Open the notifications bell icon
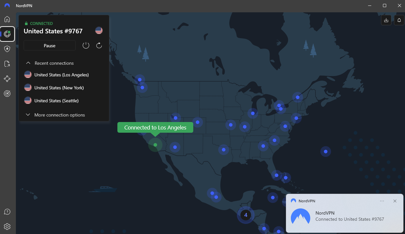405x234 pixels. coord(399,20)
